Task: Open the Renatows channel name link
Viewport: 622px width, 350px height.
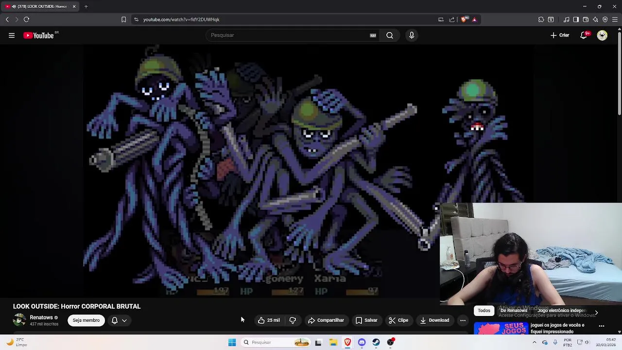Action: [41, 317]
